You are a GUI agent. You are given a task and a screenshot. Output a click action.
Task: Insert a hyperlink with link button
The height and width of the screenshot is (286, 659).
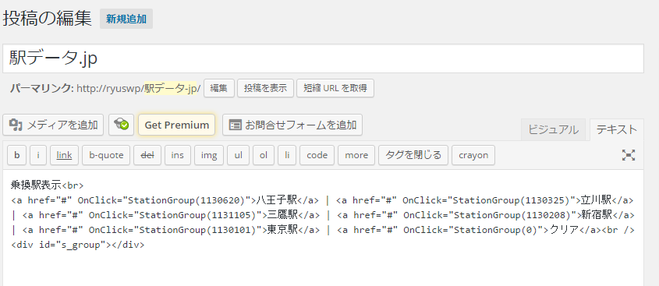tap(64, 155)
